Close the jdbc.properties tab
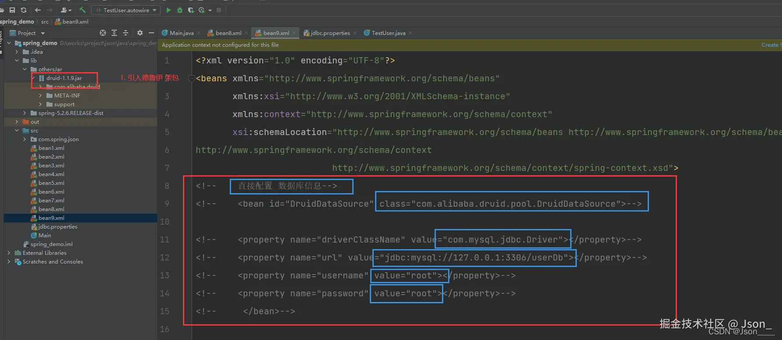 tap(355, 33)
